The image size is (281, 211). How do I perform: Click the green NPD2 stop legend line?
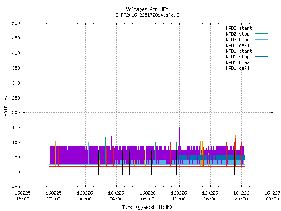click(262, 33)
